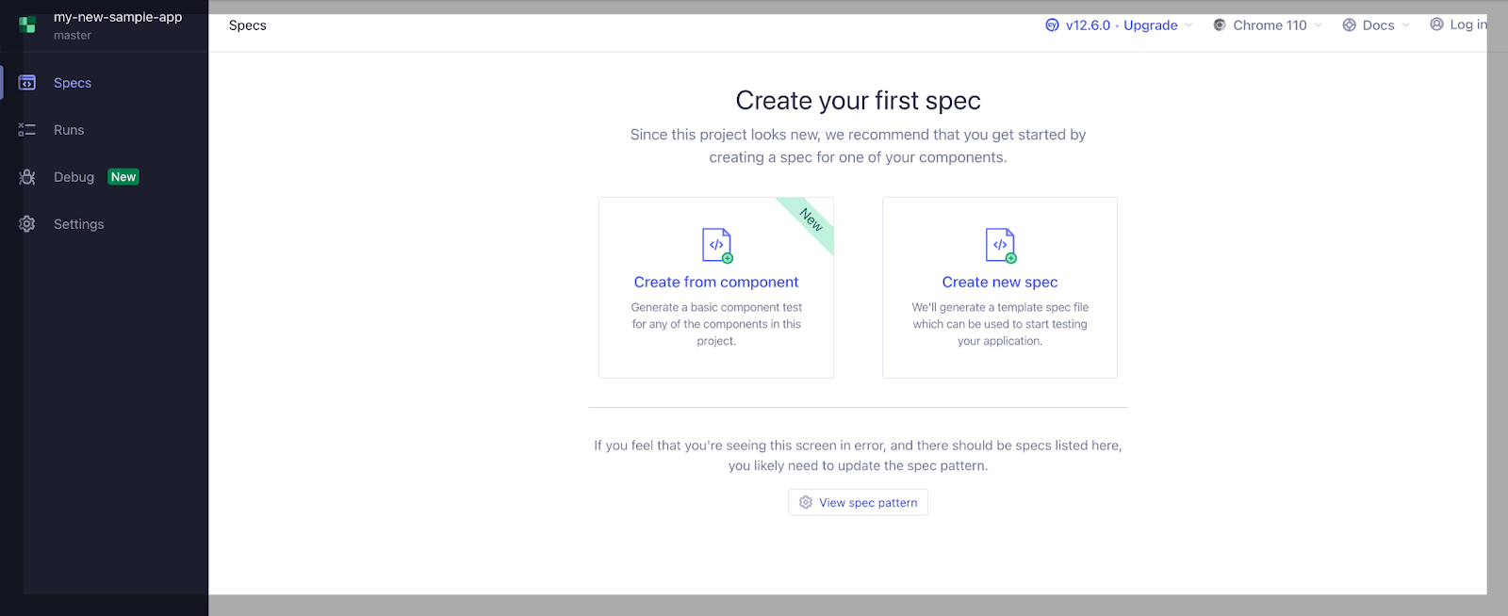Image resolution: width=1508 pixels, height=616 pixels.
Task: Click the Generate a basic component test description
Action: tap(716, 324)
